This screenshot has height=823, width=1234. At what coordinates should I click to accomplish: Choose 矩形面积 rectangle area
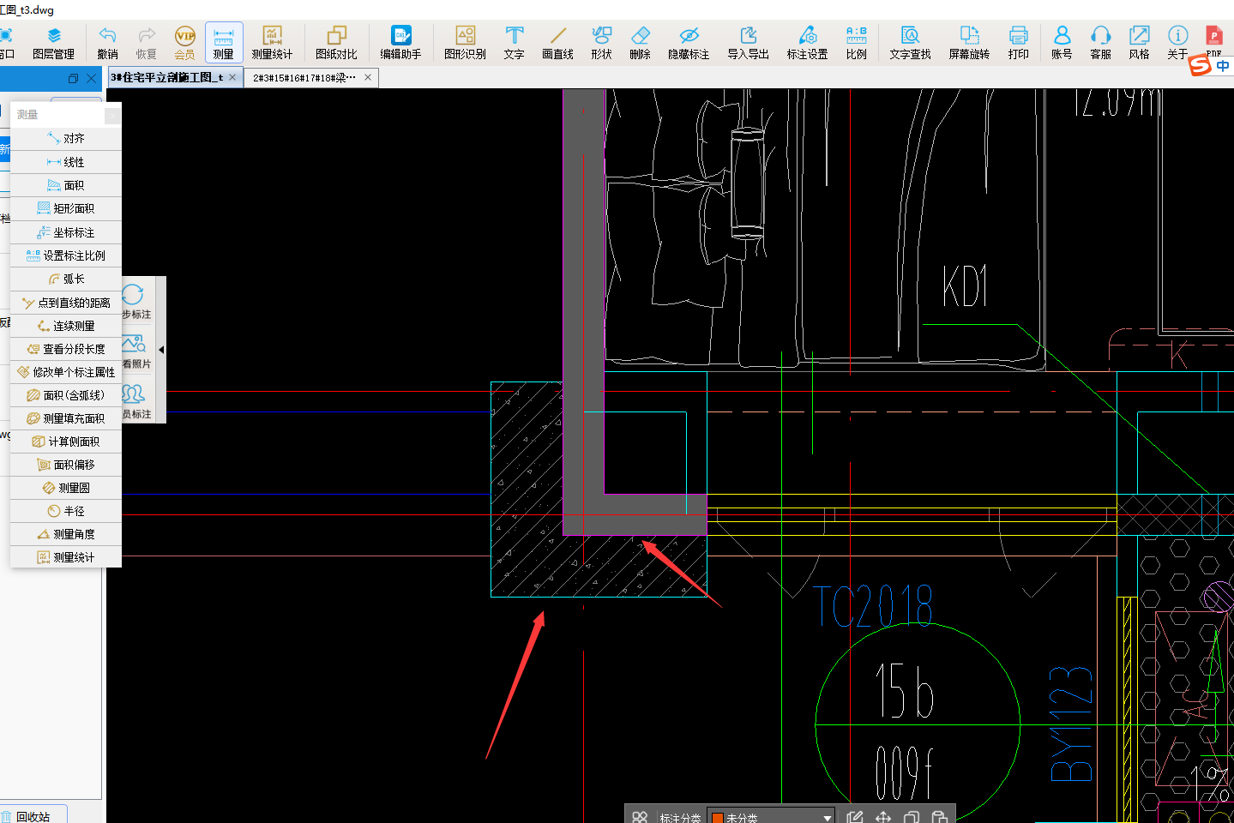coord(66,208)
